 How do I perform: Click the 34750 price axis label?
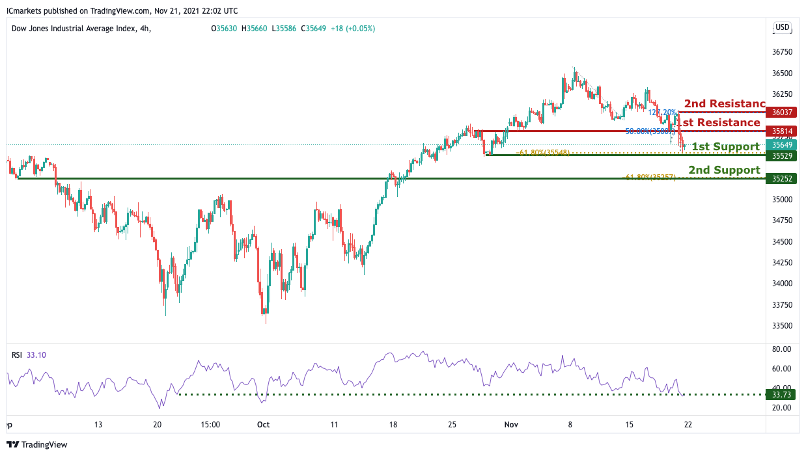point(782,221)
